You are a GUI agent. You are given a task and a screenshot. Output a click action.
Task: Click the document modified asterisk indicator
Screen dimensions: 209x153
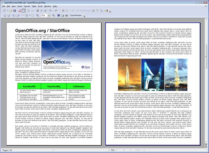(x=138, y=150)
